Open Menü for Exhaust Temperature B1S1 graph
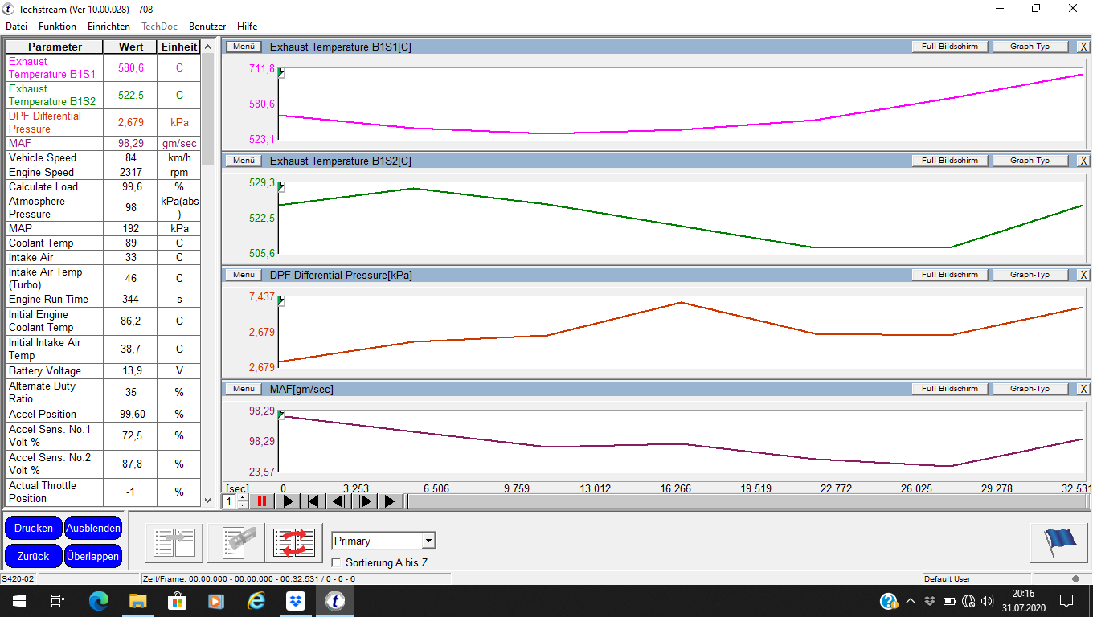 click(244, 47)
